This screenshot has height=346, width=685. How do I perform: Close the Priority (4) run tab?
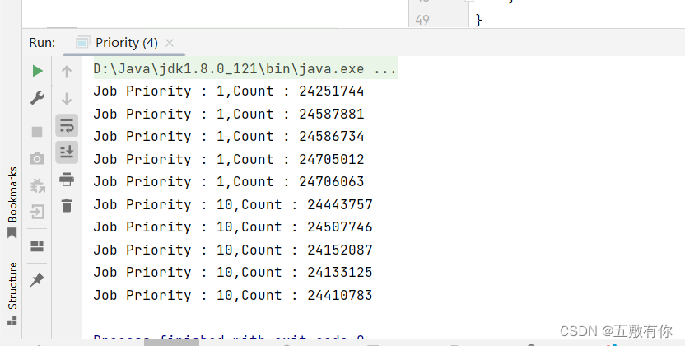click(x=170, y=43)
